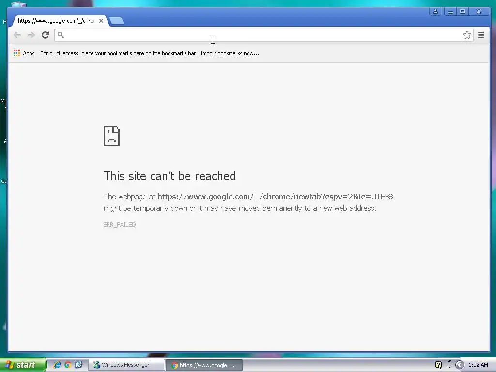Minimize the Chrome window
496x372 pixels.
450,12
